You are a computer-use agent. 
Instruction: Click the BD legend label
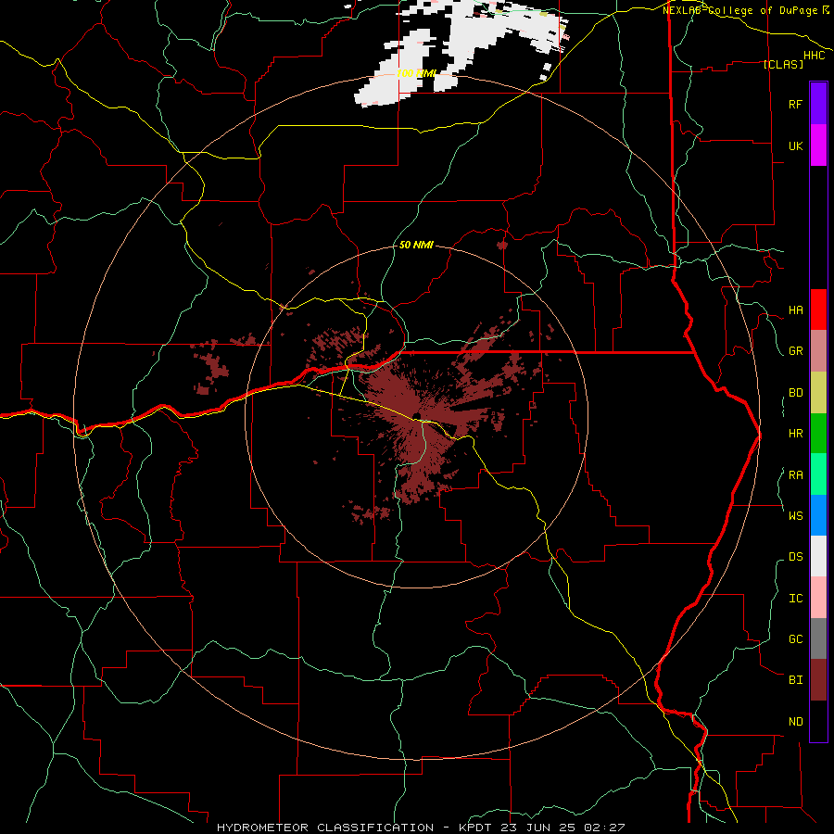795,393
